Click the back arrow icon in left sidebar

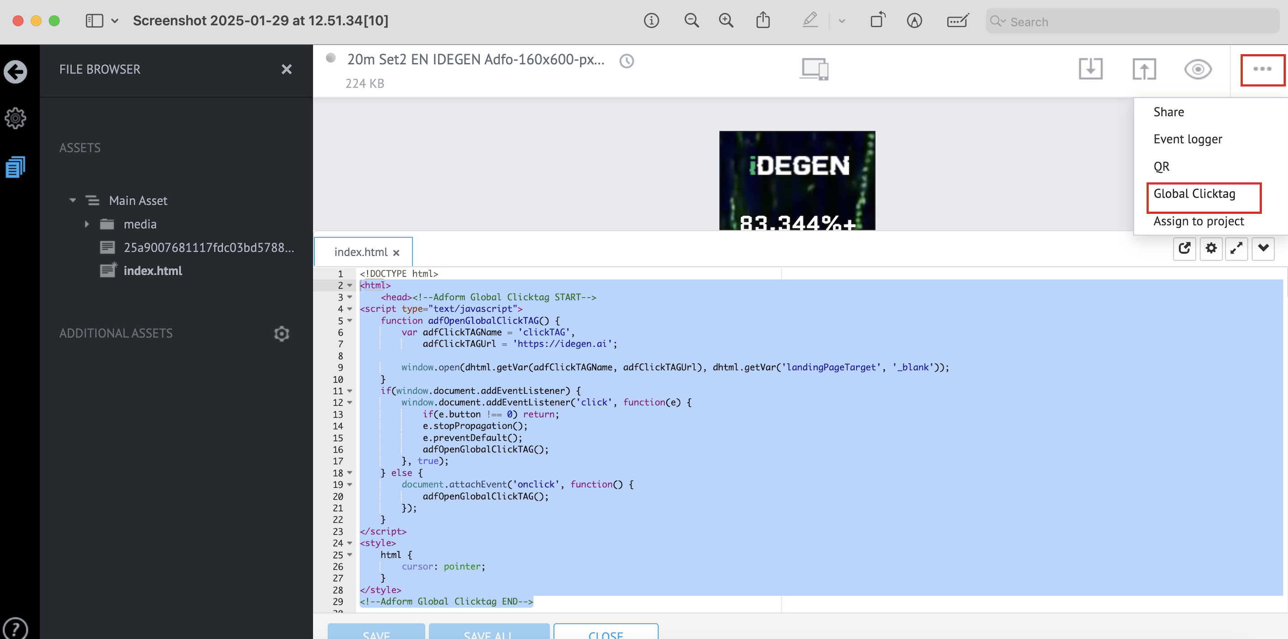point(15,71)
